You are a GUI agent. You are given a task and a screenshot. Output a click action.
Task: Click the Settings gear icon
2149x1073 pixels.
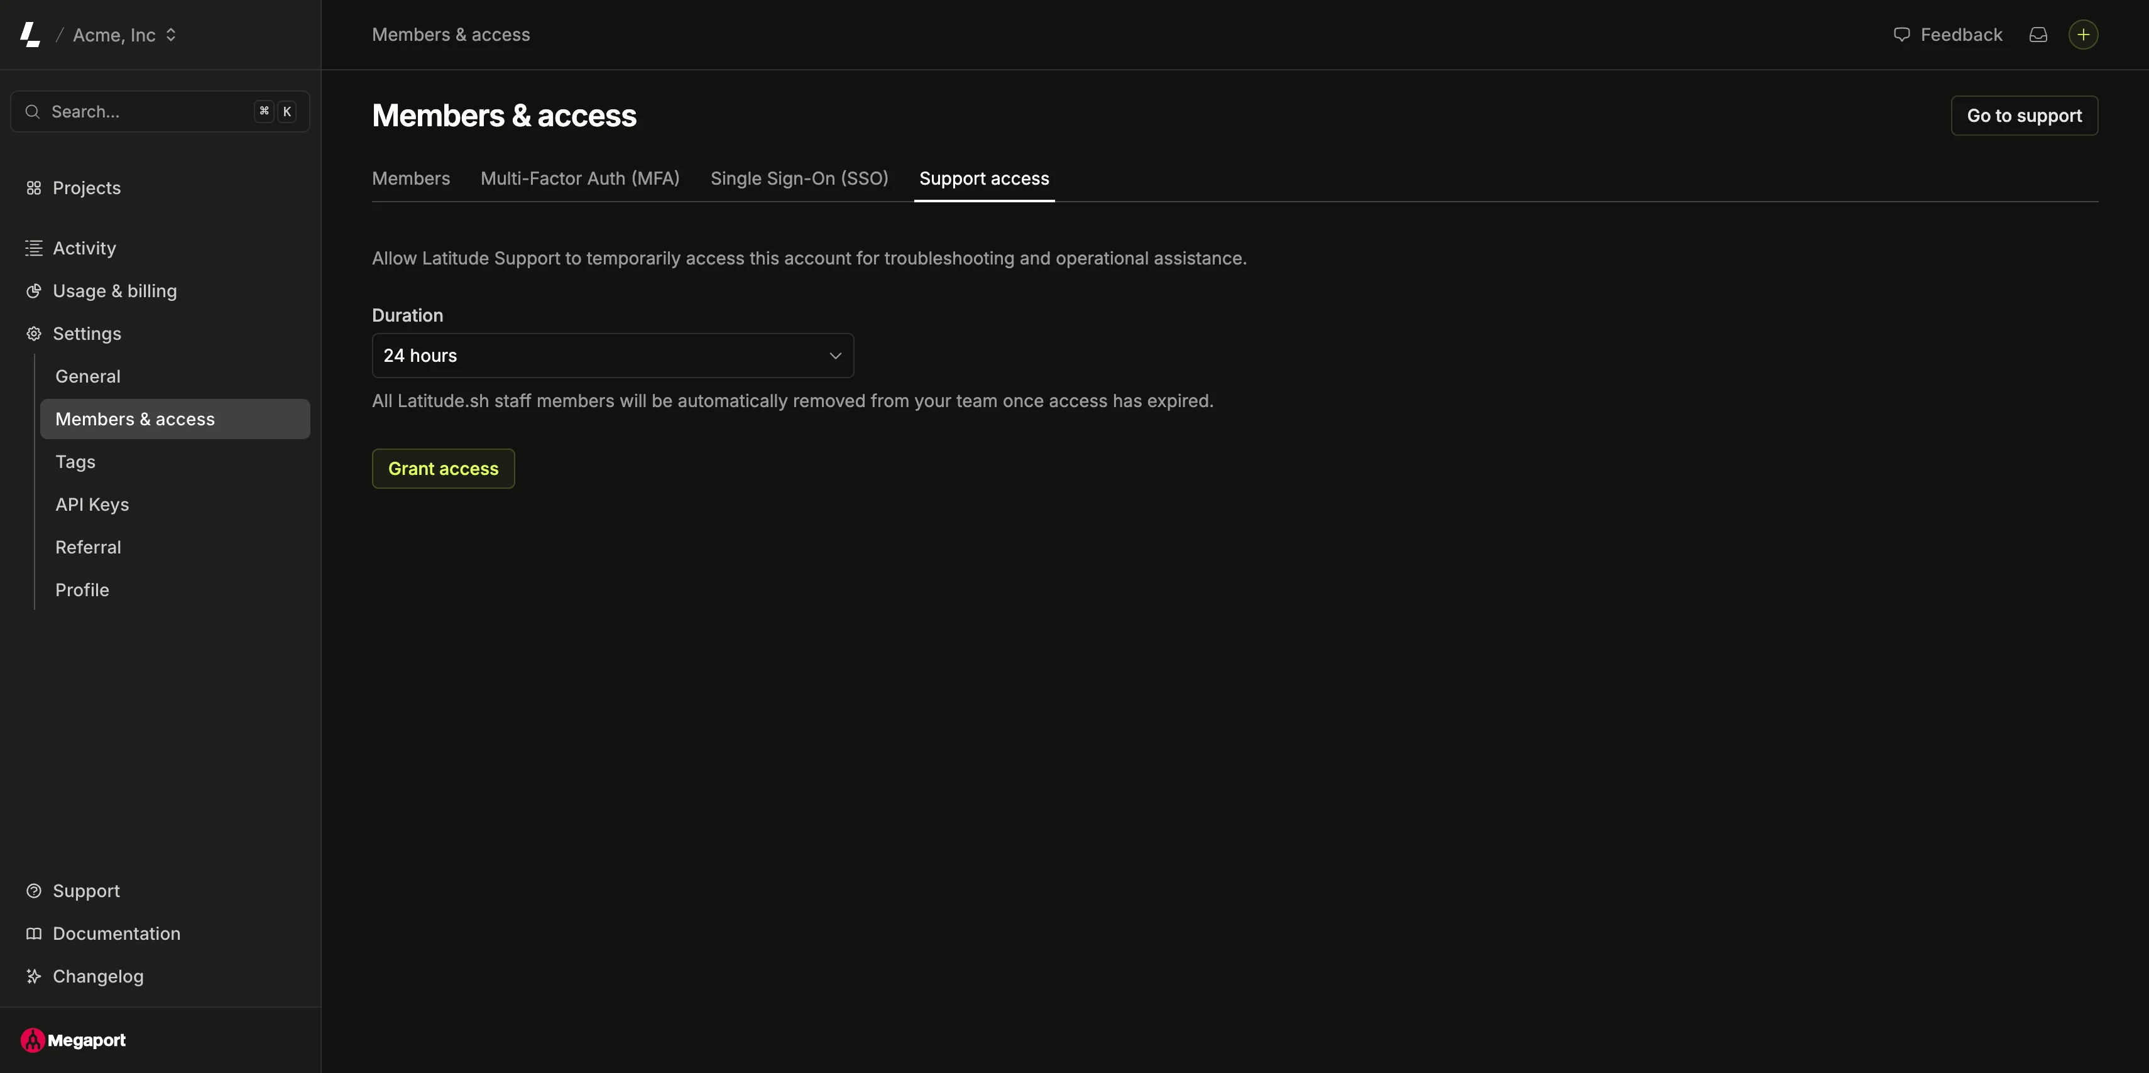click(33, 334)
